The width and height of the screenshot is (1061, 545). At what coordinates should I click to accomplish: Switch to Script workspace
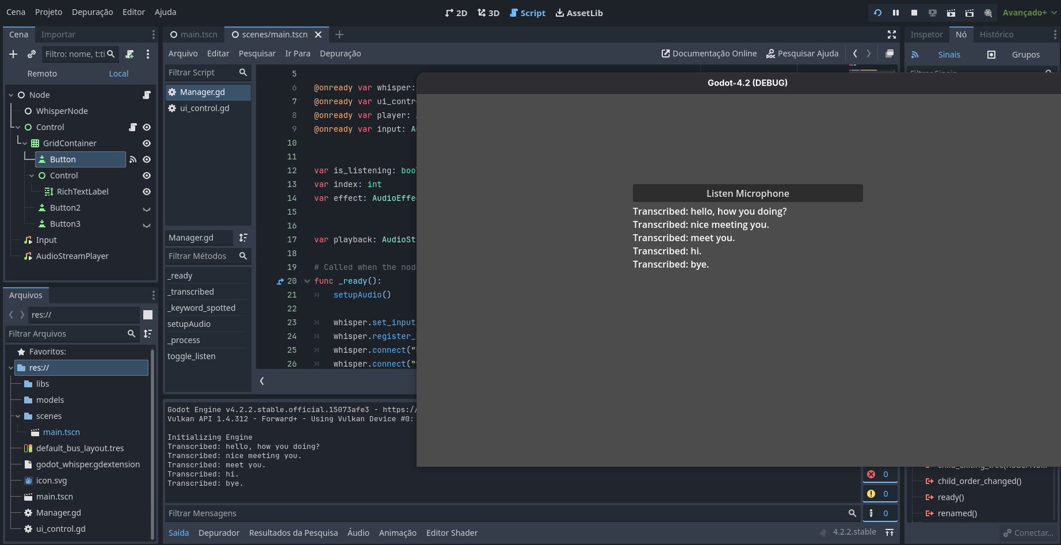tap(528, 13)
